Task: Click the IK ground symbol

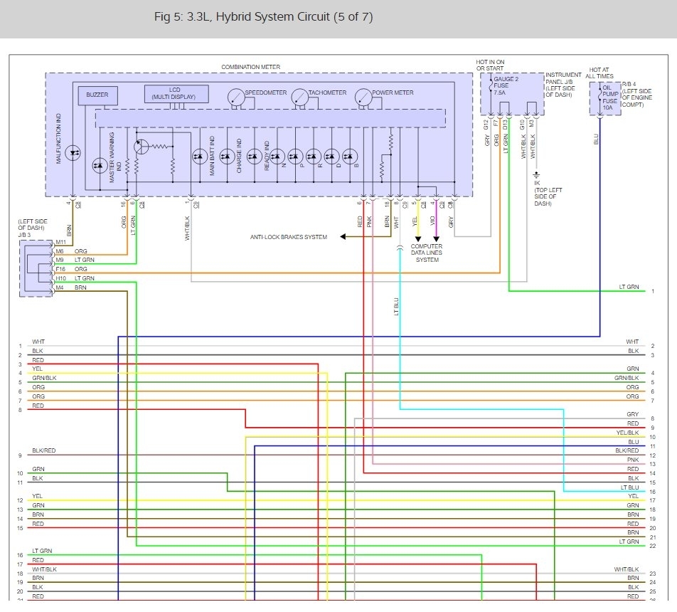Action: (x=536, y=175)
